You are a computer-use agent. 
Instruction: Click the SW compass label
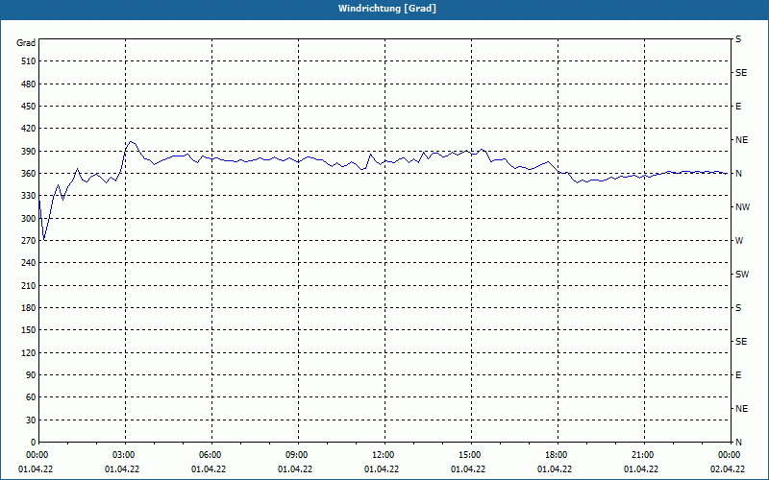tap(742, 275)
